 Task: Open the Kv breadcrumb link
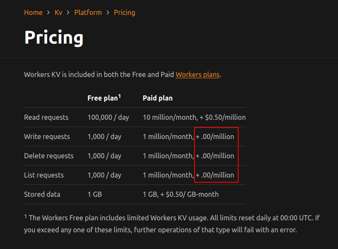point(58,12)
